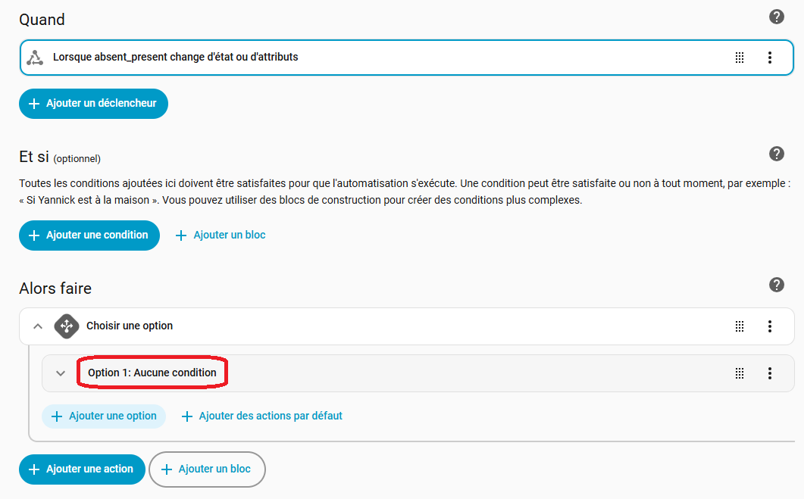This screenshot has height=499, width=804.
Task: Open three-dot menu of the absent_present trigger
Action: 769,58
